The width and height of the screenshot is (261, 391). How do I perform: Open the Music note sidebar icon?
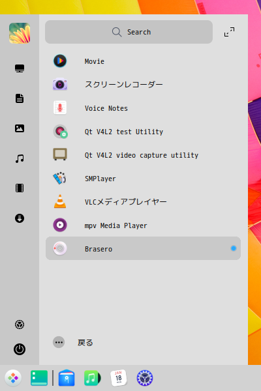tap(20, 158)
